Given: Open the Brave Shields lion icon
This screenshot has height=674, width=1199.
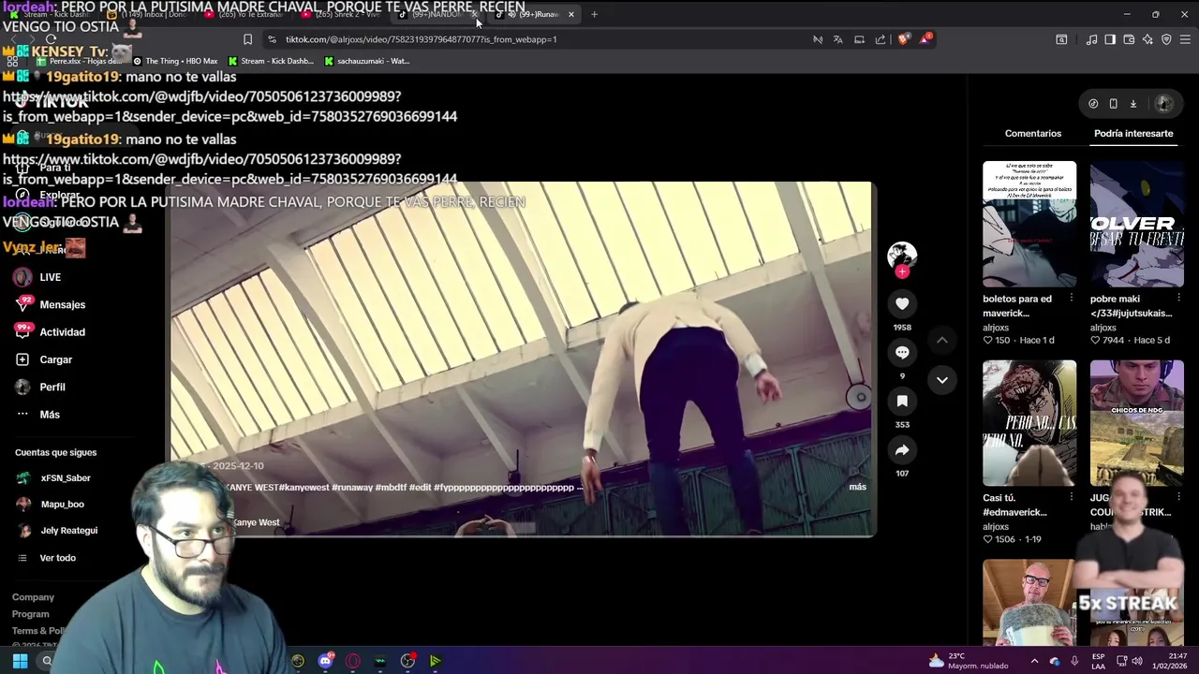Looking at the screenshot, I should (x=903, y=39).
